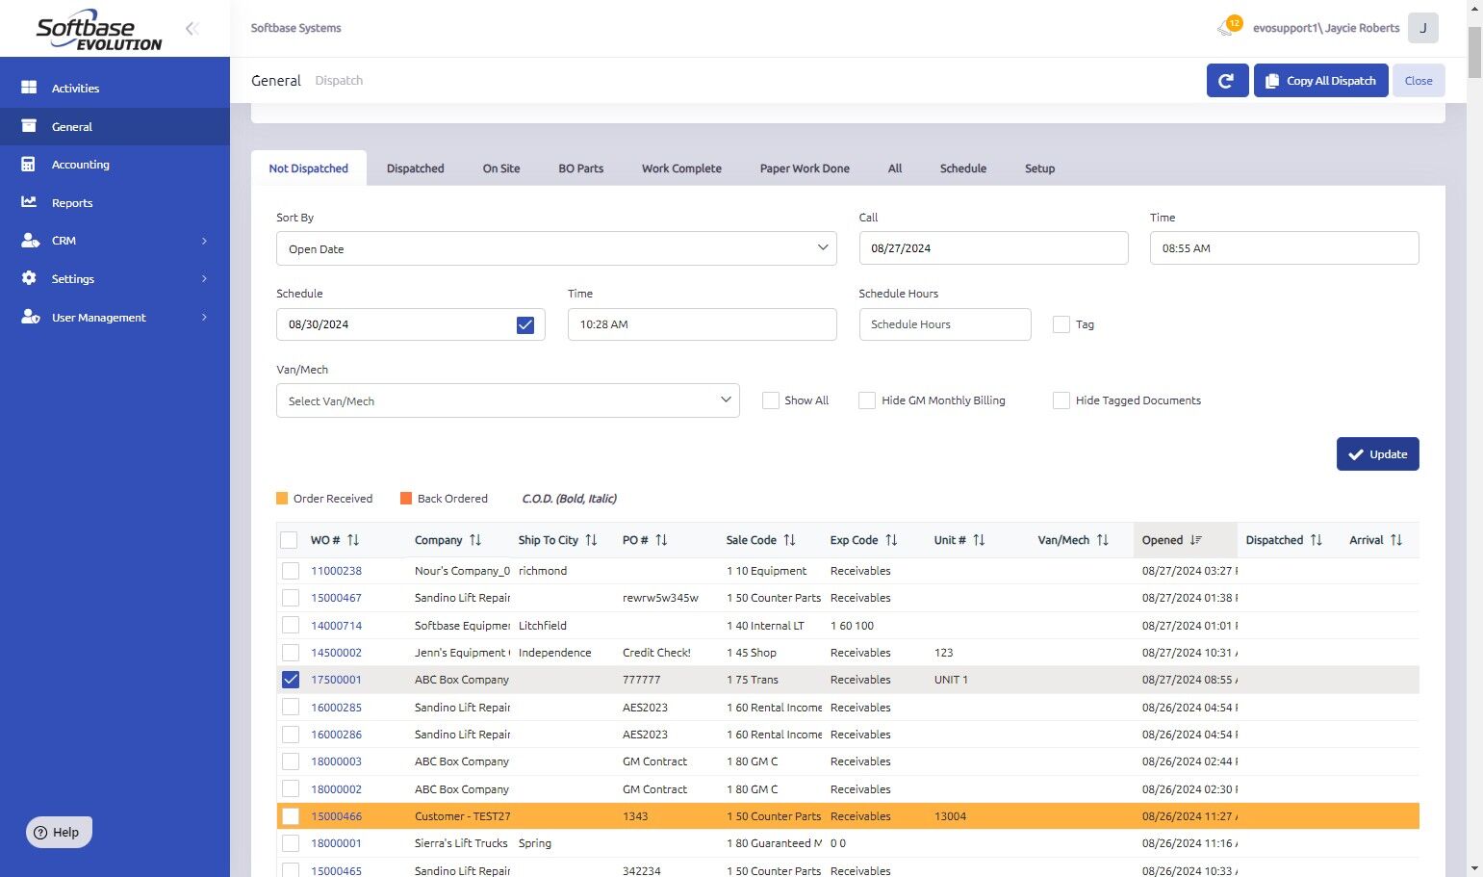Click the Reports chart icon
The image size is (1483, 877).
coord(29,202)
